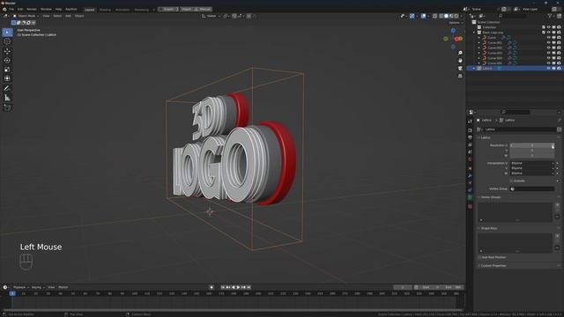Viewport: 564px width, 317px height.
Task: Select the Measure tool
Action: tap(7, 98)
